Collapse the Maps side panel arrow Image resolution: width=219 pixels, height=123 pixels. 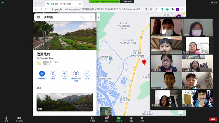[x=98, y=17]
